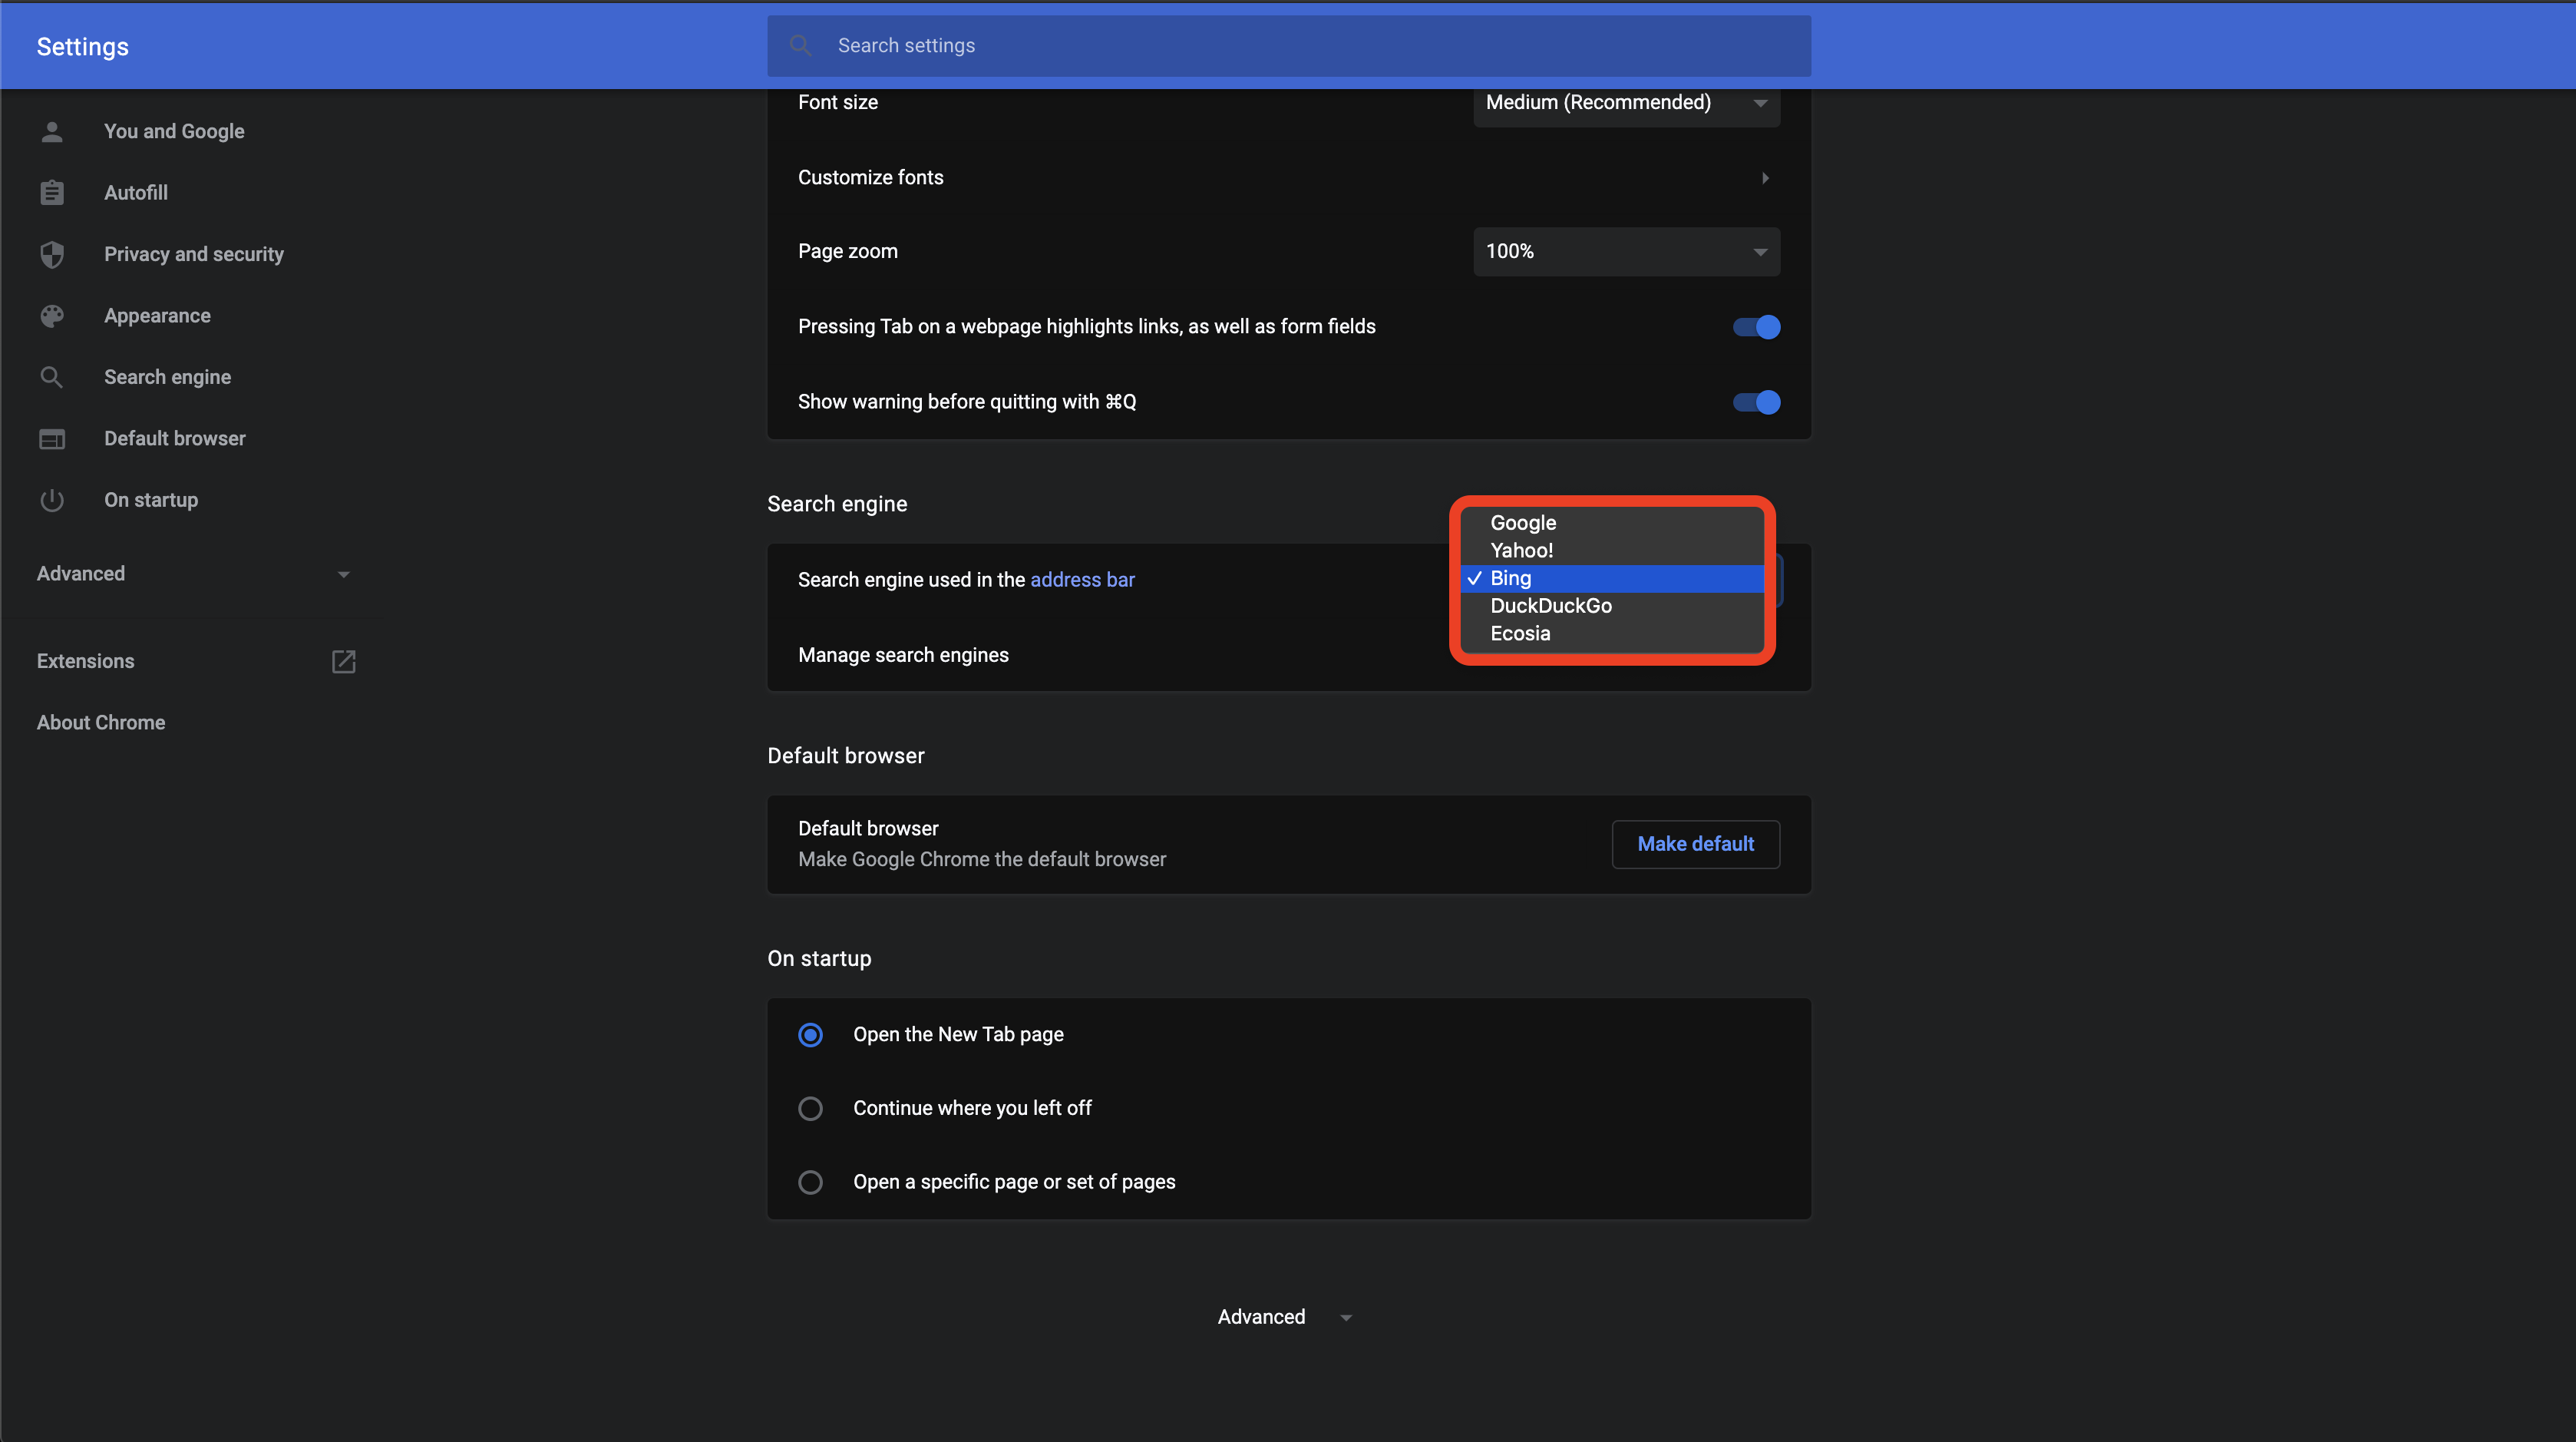Click the Search settings input field
This screenshot has height=1442, width=2576.
point(1288,45)
